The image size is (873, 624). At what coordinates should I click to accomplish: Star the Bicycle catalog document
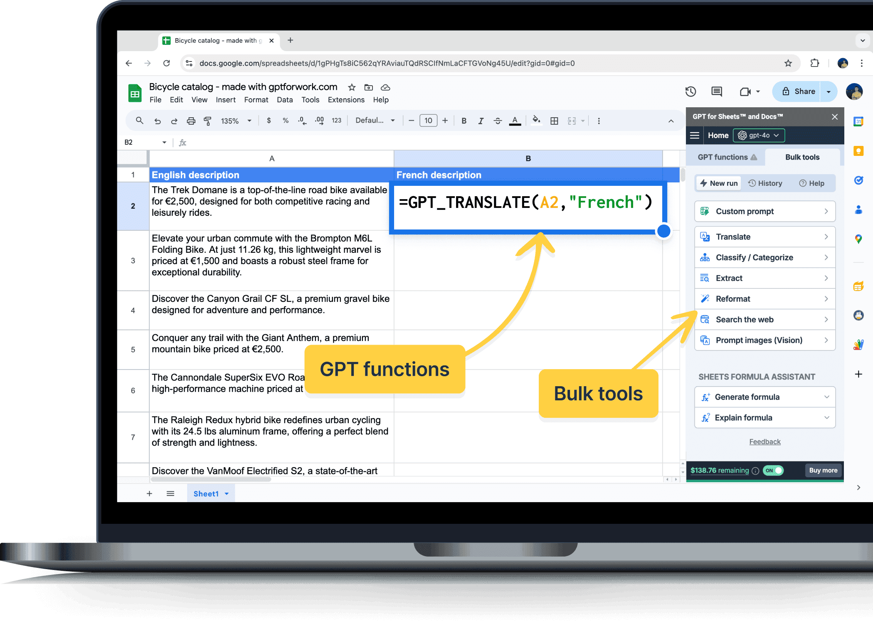(x=352, y=87)
